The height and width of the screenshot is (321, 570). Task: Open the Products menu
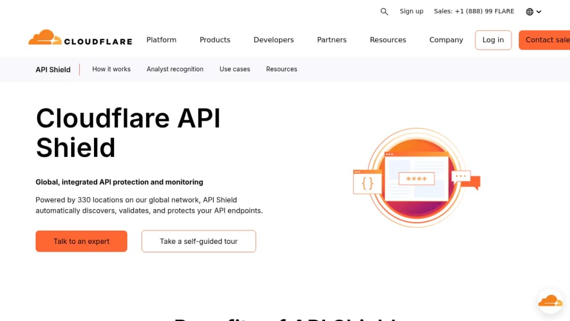point(215,40)
